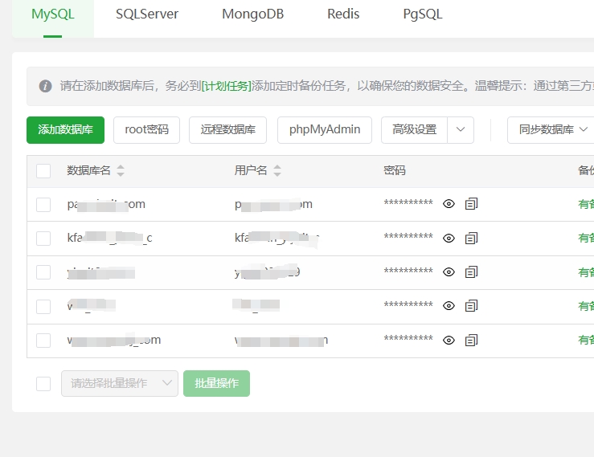Reveal password in the last database row

[x=449, y=340]
